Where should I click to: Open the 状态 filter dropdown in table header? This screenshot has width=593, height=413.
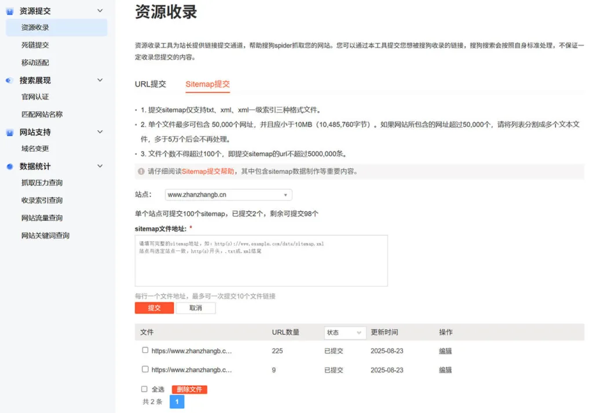pos(345,333)
